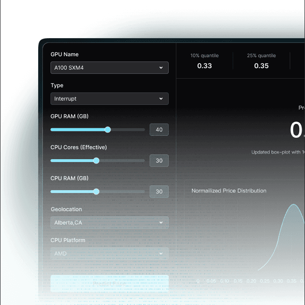Viewport: 305px width, 305px height.
Task: Click the 0.20 axis tick label
Action: click(251, 281)
